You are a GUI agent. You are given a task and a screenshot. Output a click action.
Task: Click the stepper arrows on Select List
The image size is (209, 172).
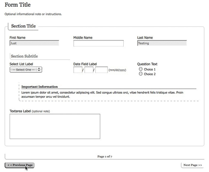(x=39, y=69)
